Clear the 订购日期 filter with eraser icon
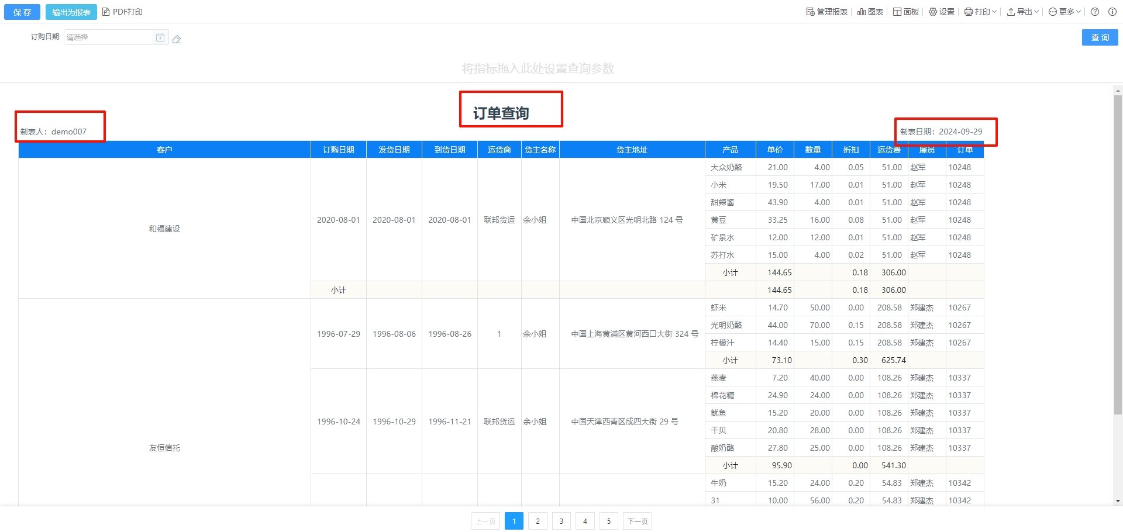The image size is (1123, 532). tap(177, 39)
